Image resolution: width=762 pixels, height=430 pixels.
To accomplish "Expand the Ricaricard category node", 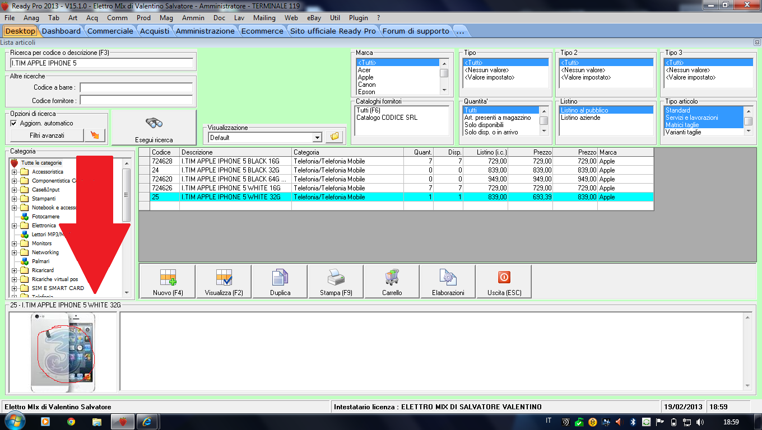I will tap(15, 270).
